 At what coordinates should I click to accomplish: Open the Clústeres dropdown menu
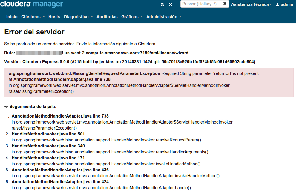pos(33,17)
